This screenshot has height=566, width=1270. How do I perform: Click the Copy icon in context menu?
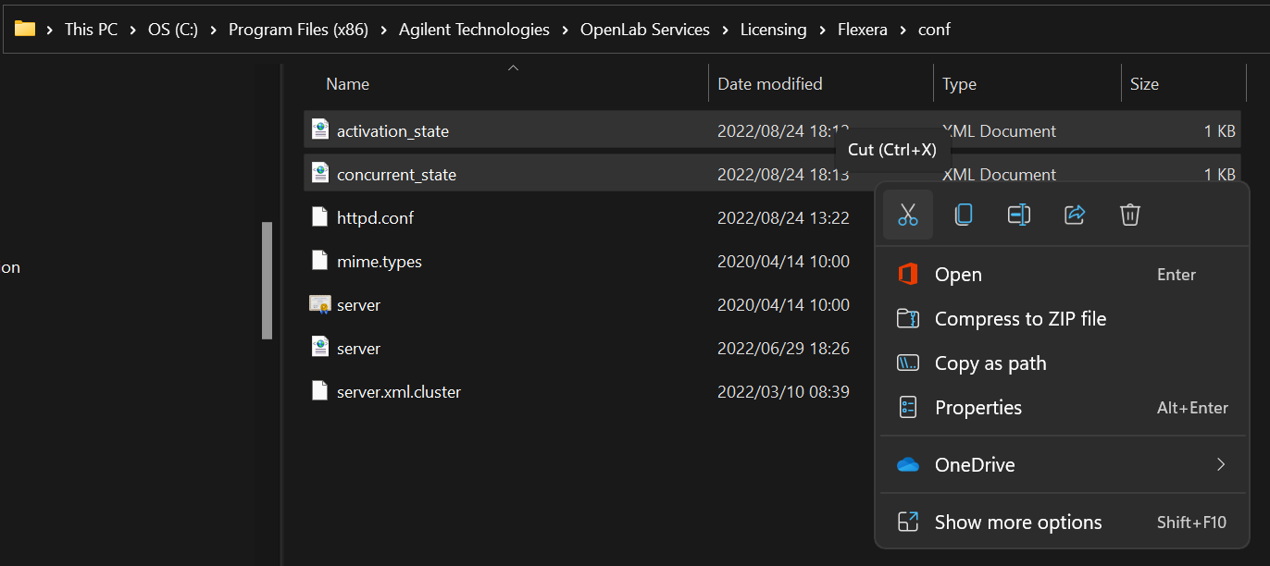point(963,215)
